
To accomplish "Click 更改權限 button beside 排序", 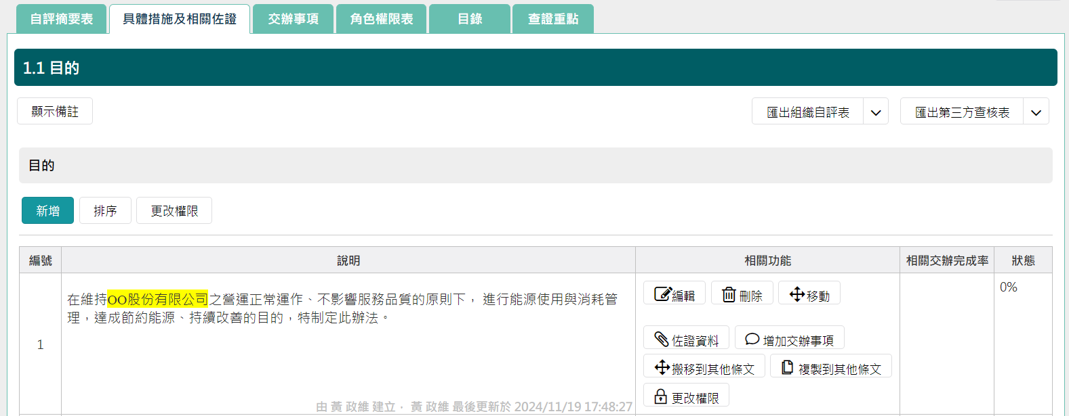I will [174, 211].
